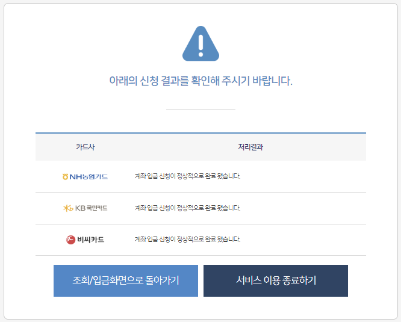Select the 카드사 column header
This screenshot has height=322, width=401.
[x=85, y=147]
